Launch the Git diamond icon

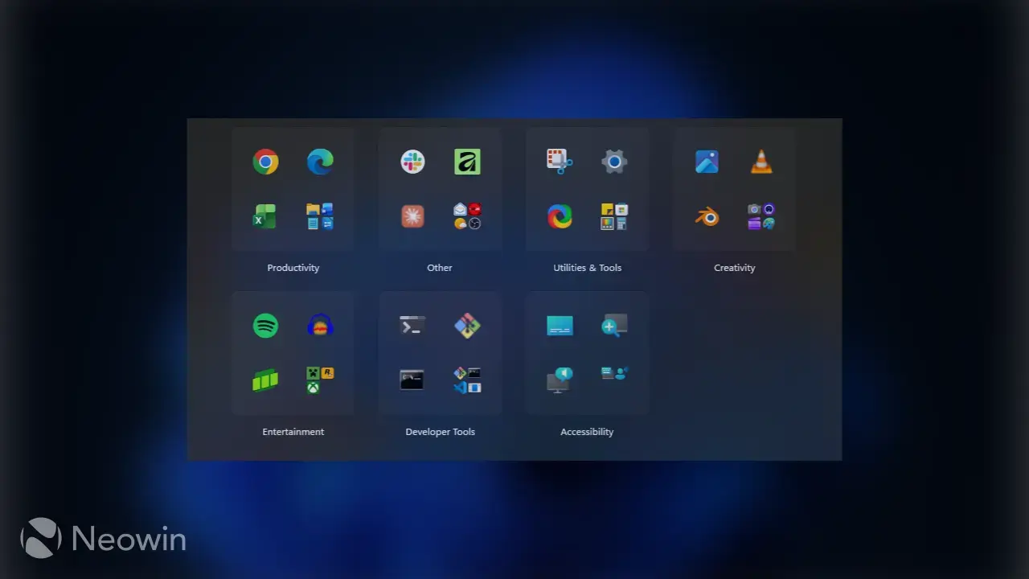pyautogui.click(x=467, y=326)
